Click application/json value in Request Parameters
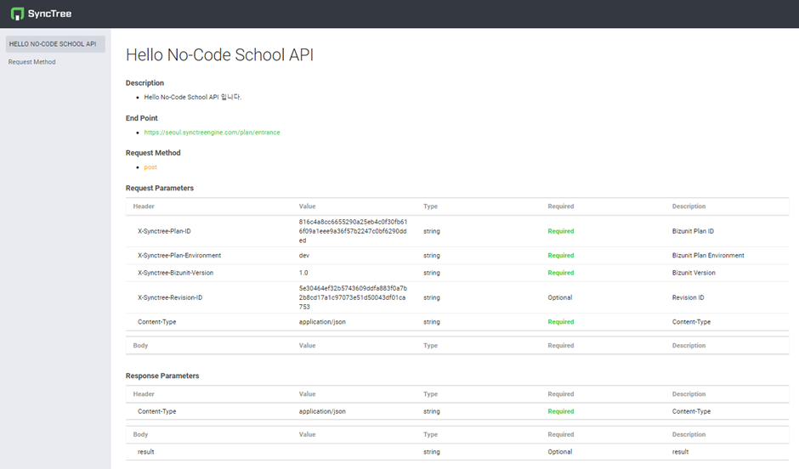Image resolution: width=799 pixels, height=469 pixels. pyautogui.click(x=322, y=322)
